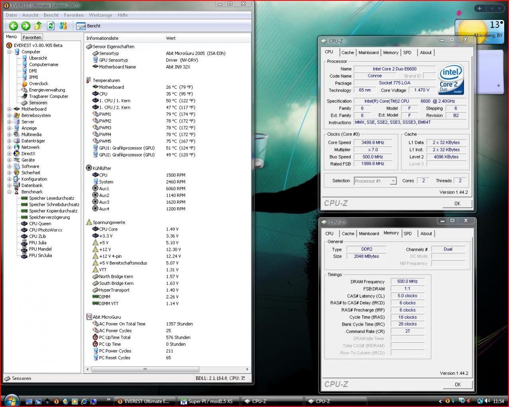Expand the Motherboard tree node
This screenshot has width=509, height=407.
(9, 109)
